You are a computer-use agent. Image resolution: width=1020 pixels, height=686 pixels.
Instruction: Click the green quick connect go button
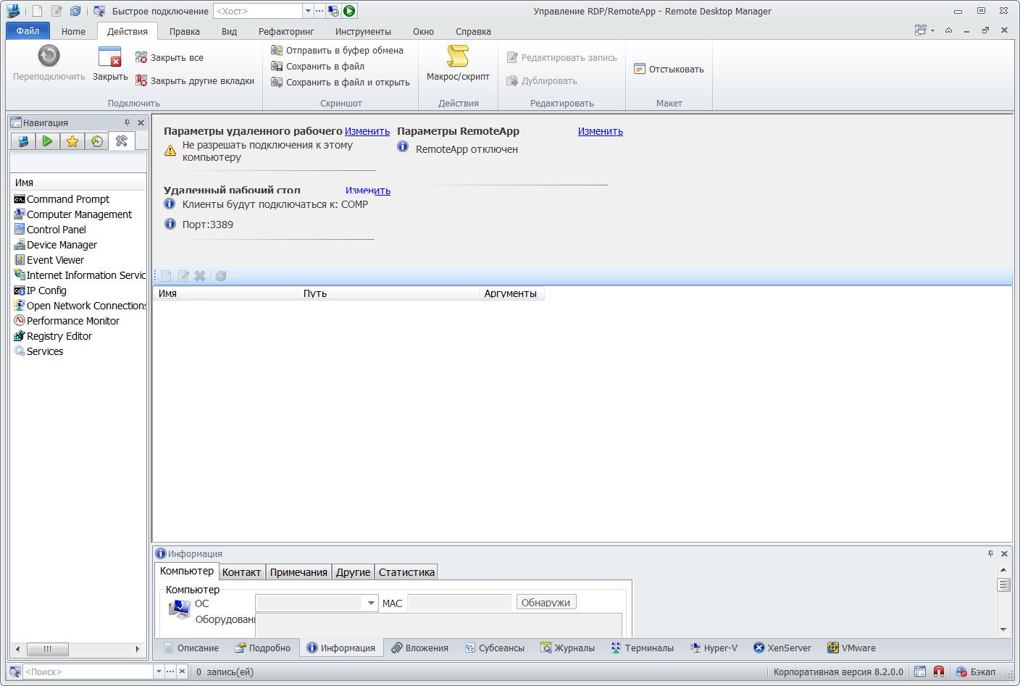349,11
